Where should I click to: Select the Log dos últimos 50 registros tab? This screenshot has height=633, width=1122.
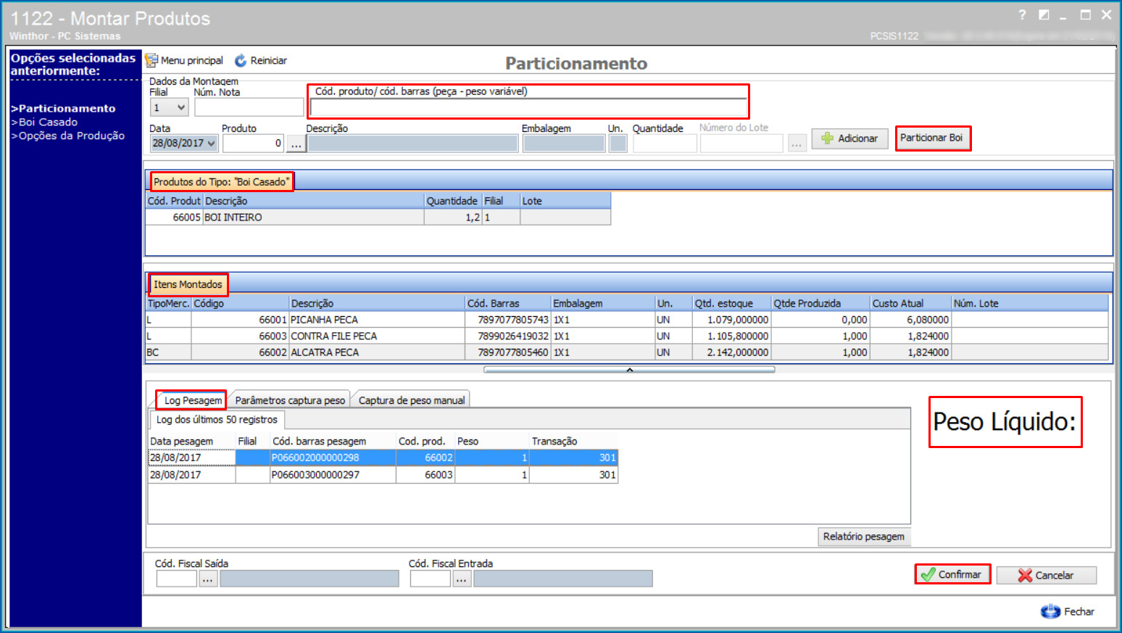[x=217, y=420]
